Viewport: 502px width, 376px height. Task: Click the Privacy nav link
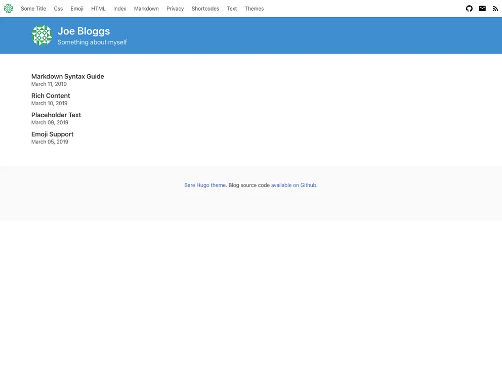[x=175, y=9]
